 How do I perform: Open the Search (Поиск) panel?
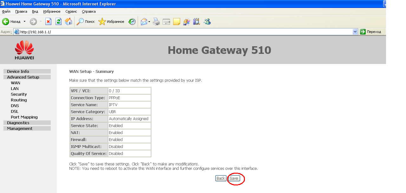pos(86,22)
